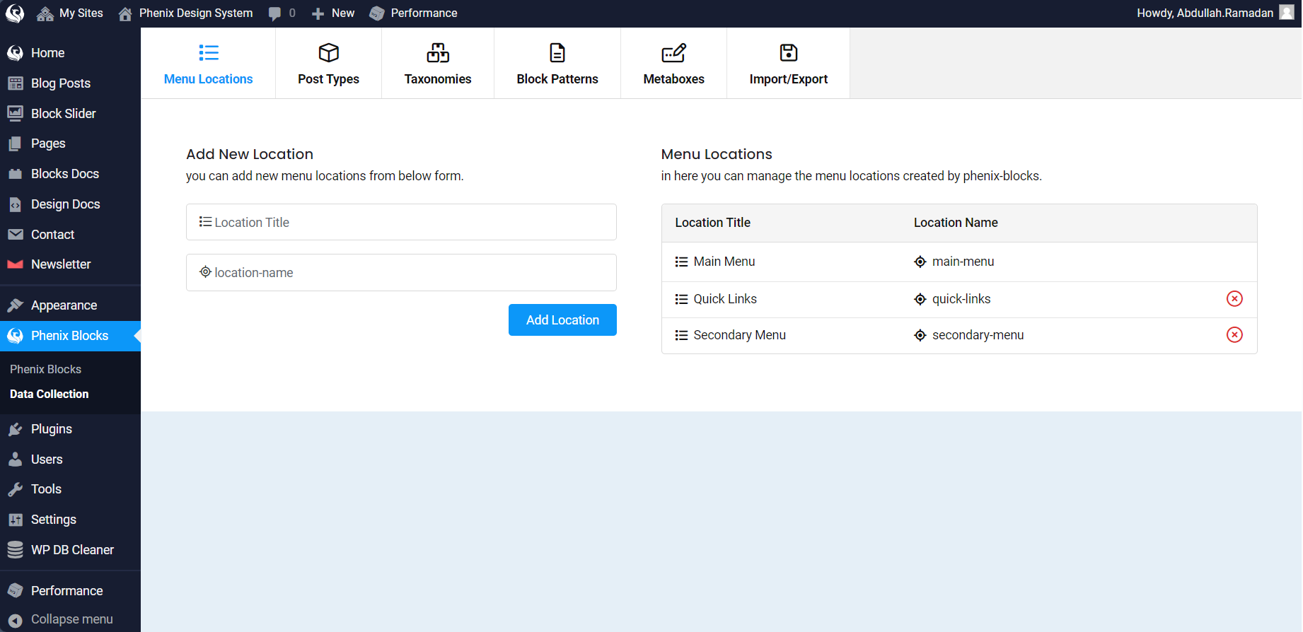Click the Blog Posts sidebar icon

tap(15, 83)
